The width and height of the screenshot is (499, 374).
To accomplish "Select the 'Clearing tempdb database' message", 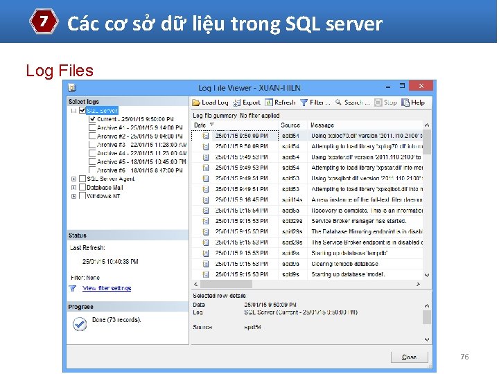I will (x=344, y=264).
